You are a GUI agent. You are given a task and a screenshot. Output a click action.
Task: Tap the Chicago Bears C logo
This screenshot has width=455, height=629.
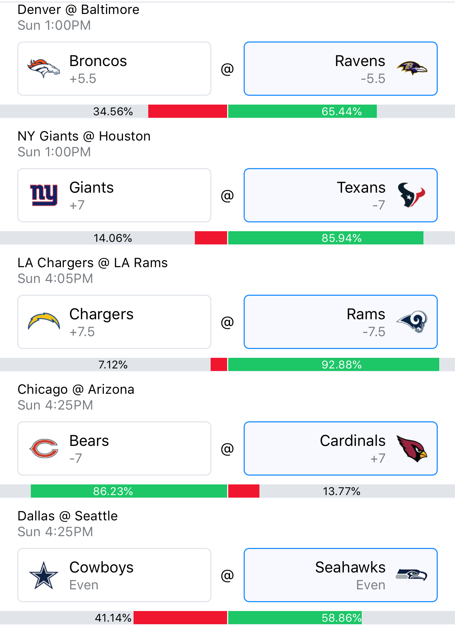tap(44, 448)
